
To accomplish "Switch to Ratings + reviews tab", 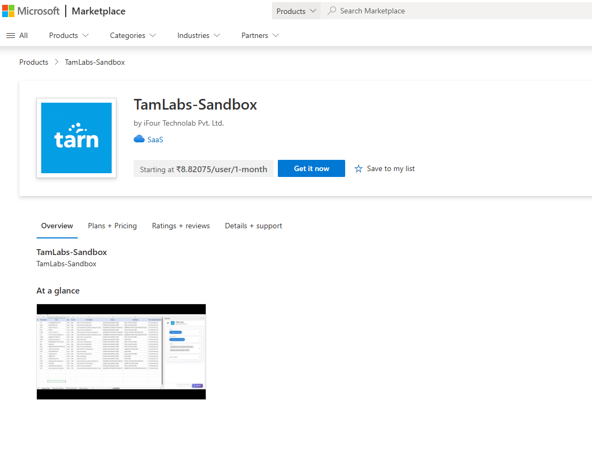I will coord(181,226).
